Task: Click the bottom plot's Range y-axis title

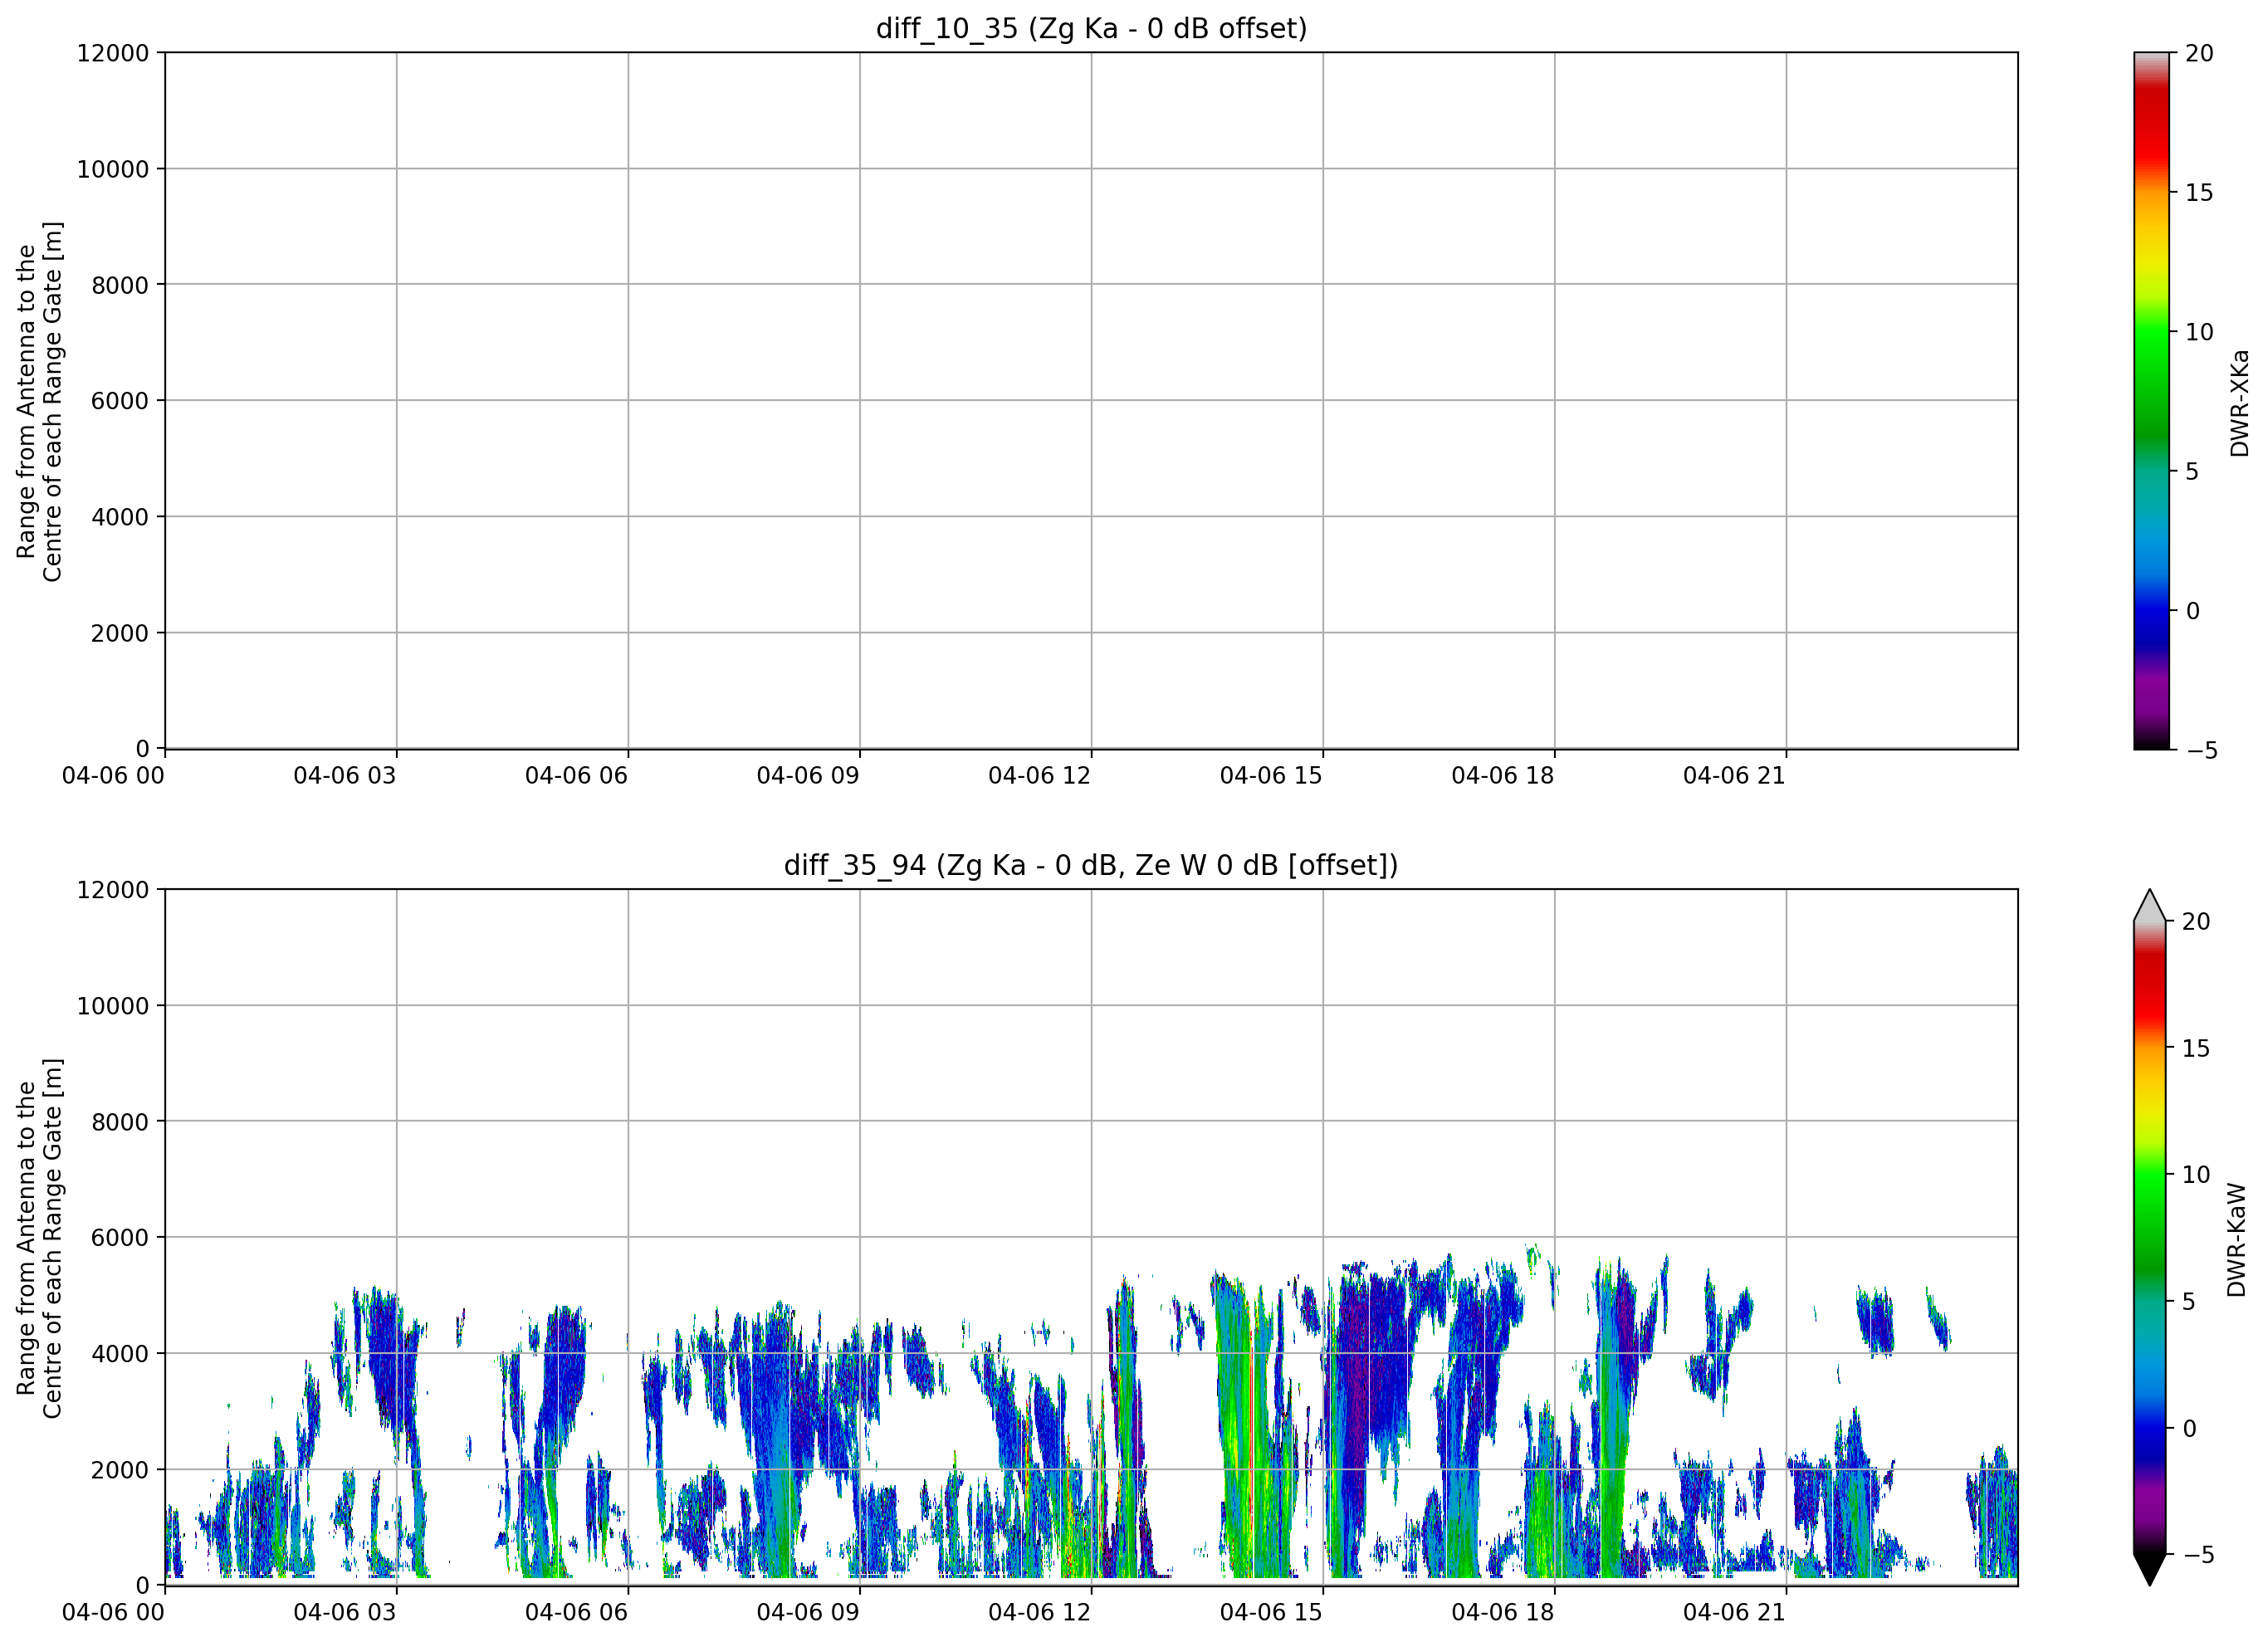Action: click(39, 1238)
